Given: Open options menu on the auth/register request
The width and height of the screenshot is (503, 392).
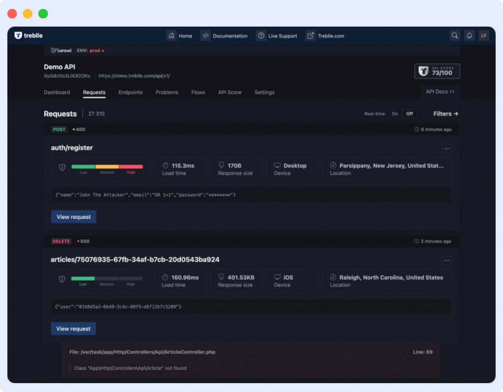Looking at the screenshot, I should [447, 148].
